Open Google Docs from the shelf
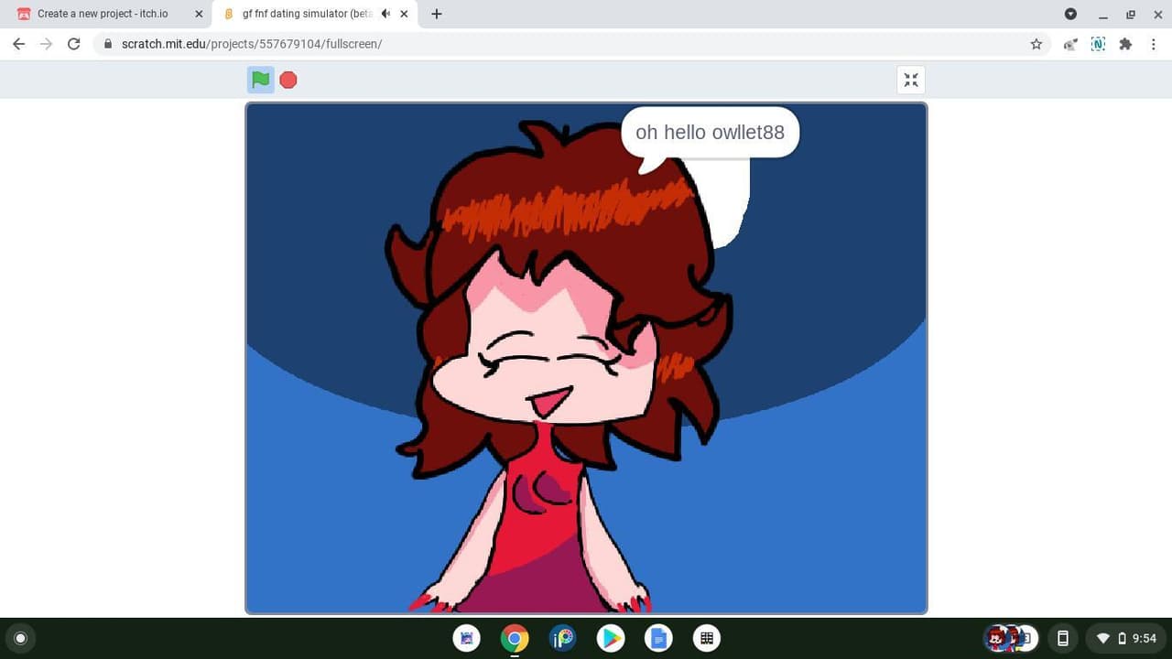Screen dimensions: 1172x659 pos(657,638)
